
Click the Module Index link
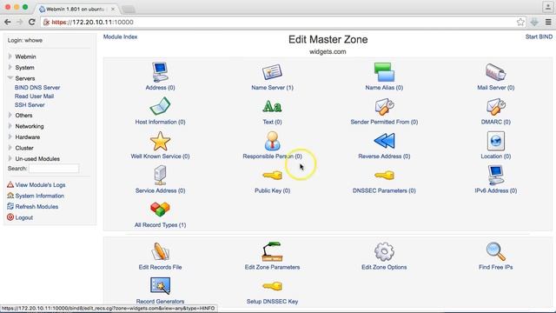[x=120, y=37]
